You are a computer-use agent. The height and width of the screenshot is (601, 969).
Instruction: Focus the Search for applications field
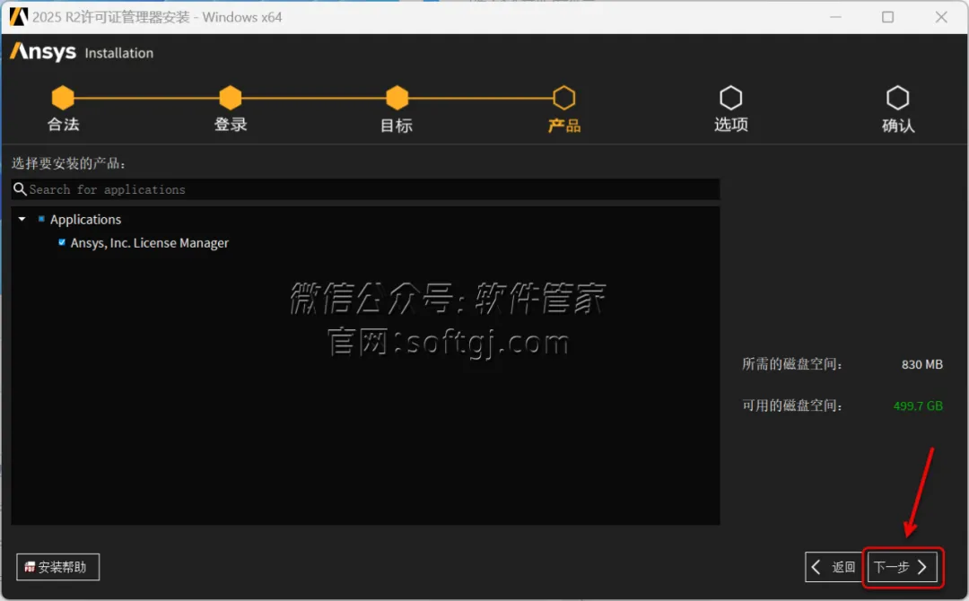point(365,189)
